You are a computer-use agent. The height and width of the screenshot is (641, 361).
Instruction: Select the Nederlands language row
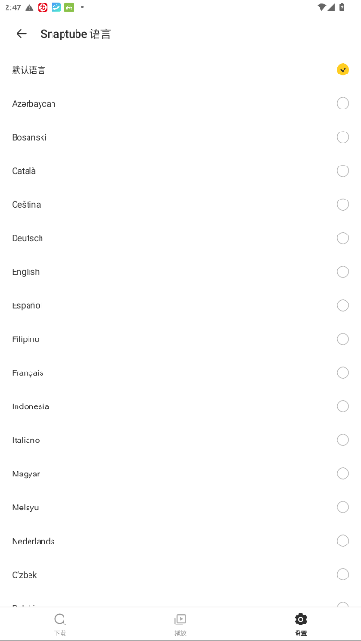click(x=180, y=541)
